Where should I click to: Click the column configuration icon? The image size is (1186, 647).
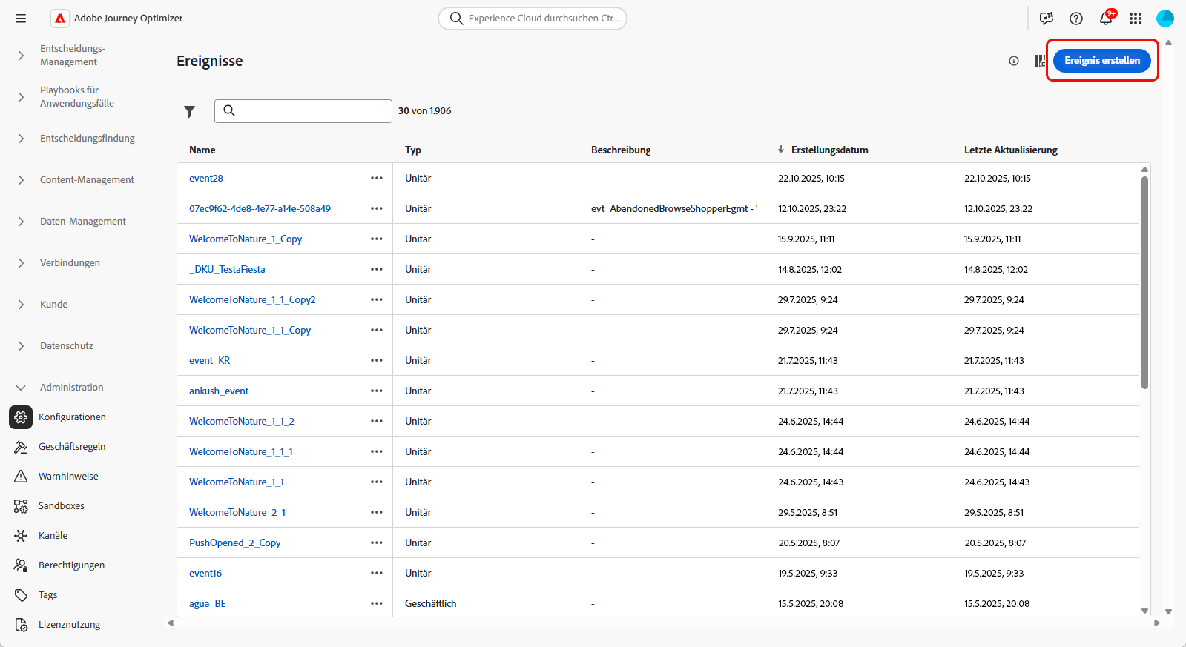pos(1040,61)
